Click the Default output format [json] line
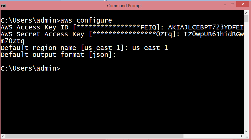 [58, 55]
